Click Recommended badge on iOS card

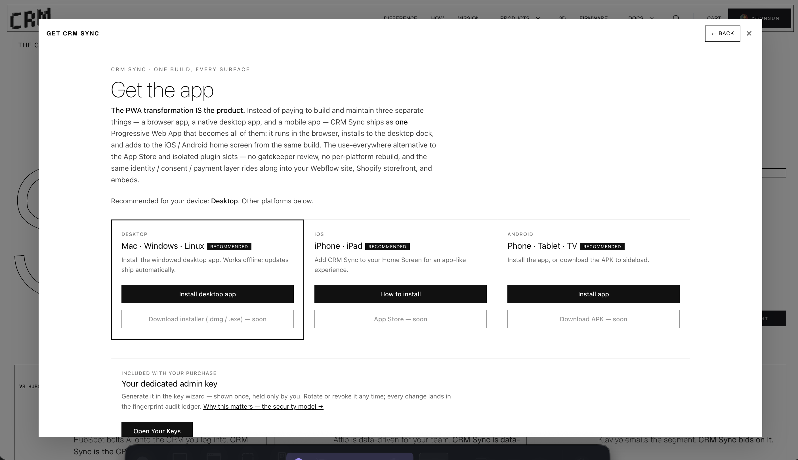click(387, 246)
